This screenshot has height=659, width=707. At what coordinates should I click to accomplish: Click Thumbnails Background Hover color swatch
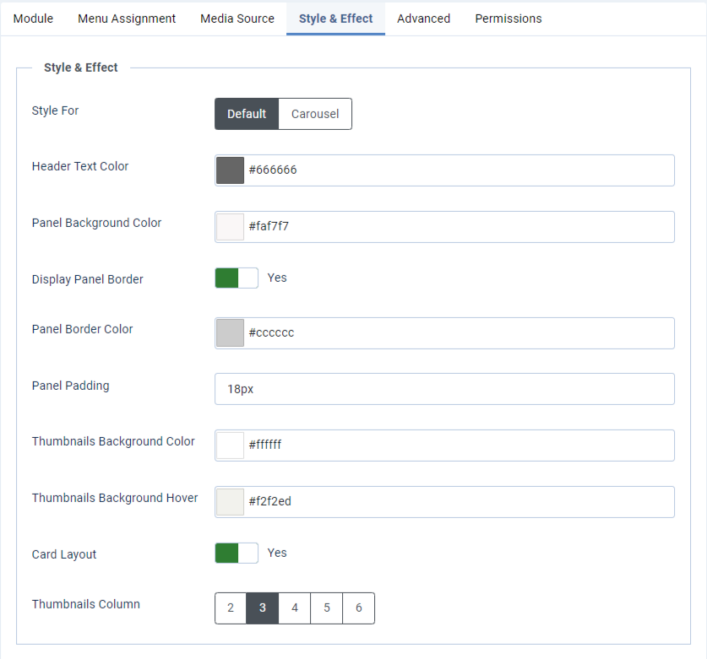(230, 502)
